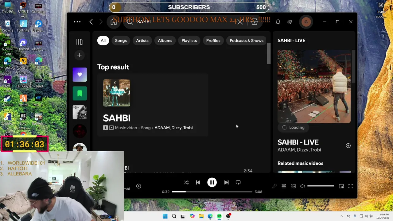
Task: Open Copilot from taskbar
Action: click(x=192, y=216)
